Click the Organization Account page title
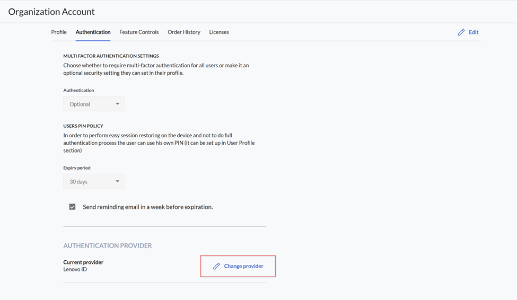The image size is (517, 300). 51,12
